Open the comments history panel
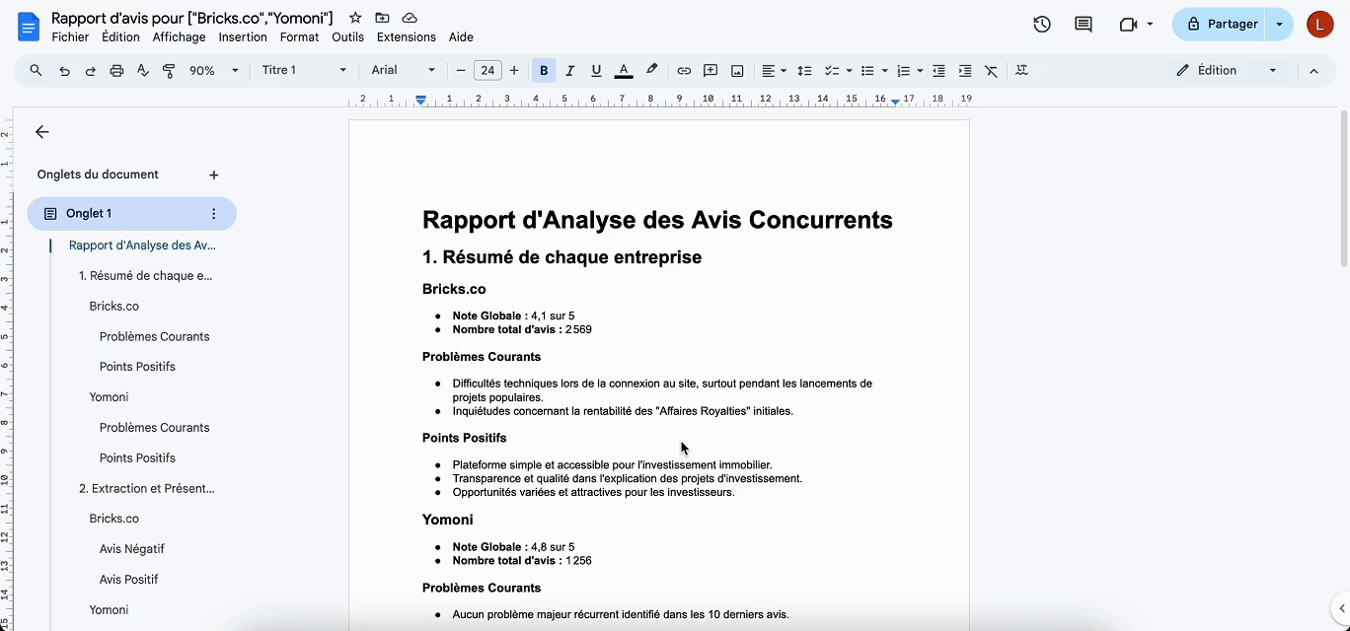 tap(1084, 25)
